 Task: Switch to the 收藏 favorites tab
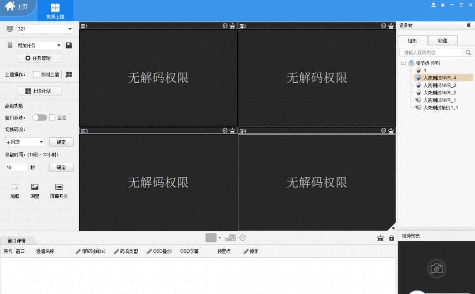tap(442, 40)
